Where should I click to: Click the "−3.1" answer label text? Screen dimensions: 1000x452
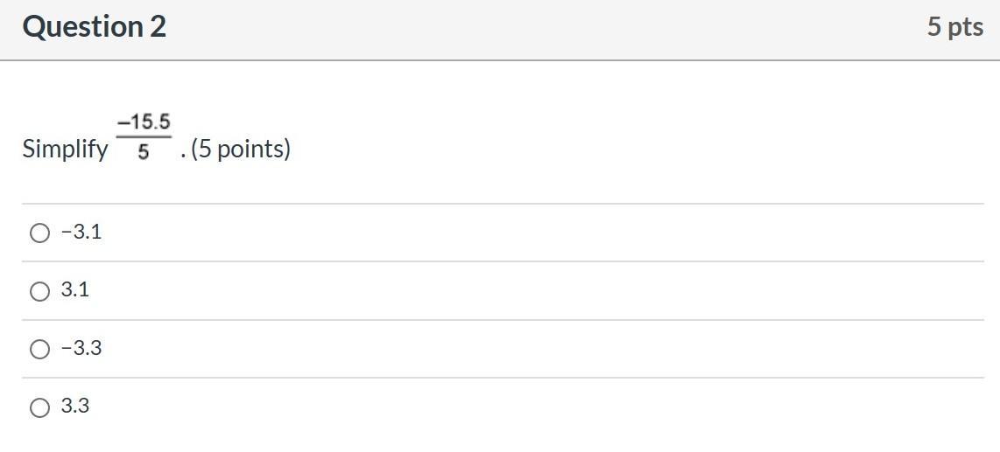(81, 233)
